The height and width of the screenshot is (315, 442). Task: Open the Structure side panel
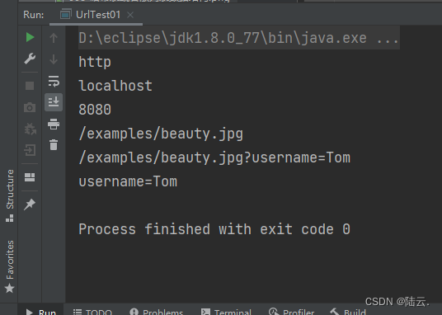pos(10,195)
